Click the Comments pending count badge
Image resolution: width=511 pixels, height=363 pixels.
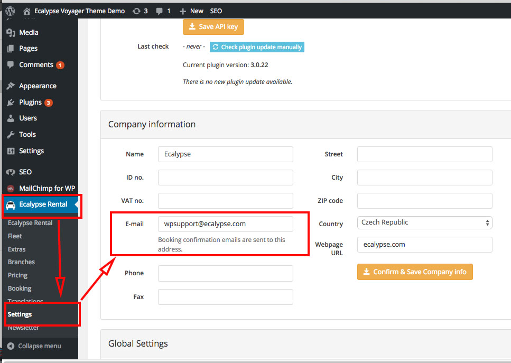tap(60, 65)
